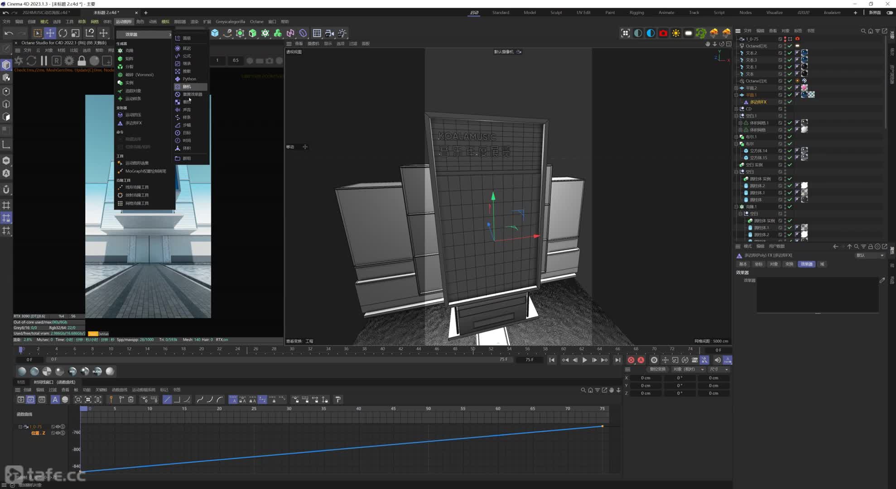Screen dimensions: 896x489
Task: Toggle eye visibility for 1_0-75 track
Action: (58, 427)
